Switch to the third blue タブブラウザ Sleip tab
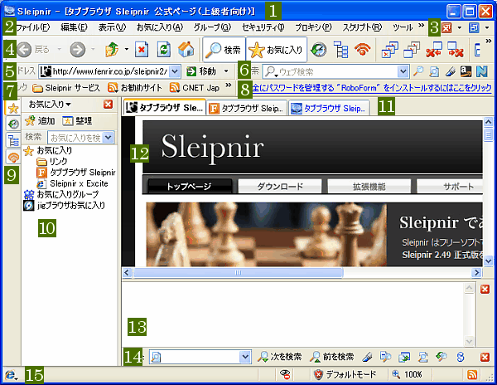 tap(329, 109)
